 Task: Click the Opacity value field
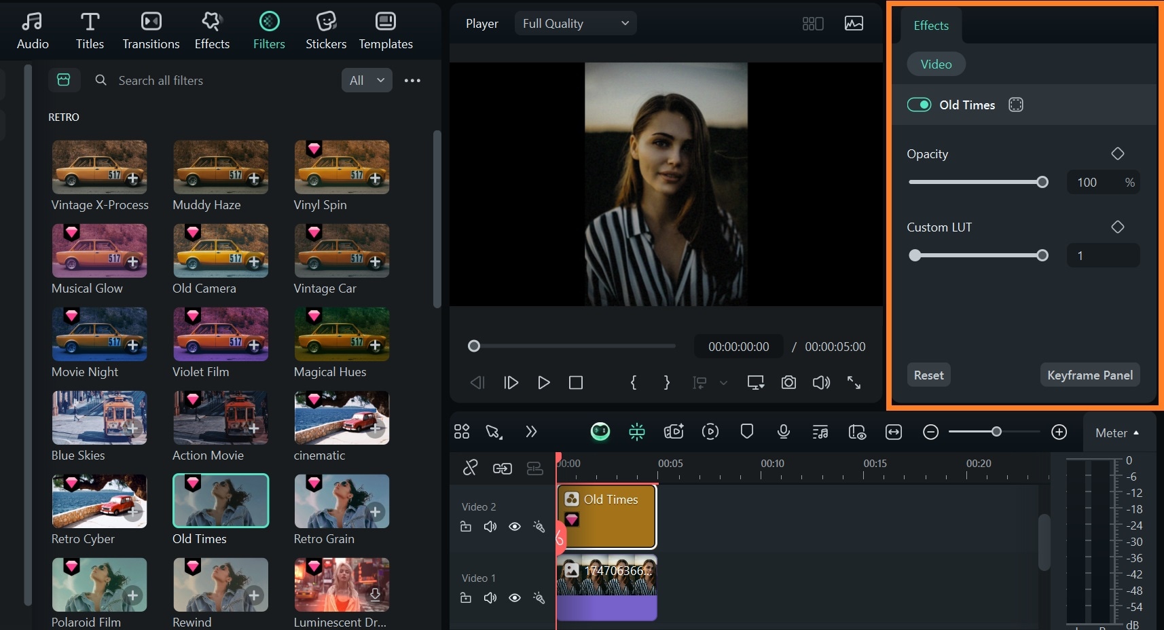(1103, 182)
